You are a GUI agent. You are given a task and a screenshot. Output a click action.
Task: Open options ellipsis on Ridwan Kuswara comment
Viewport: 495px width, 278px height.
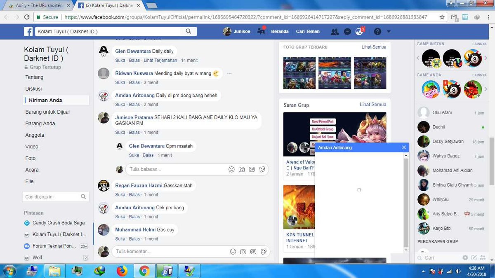coord(229,73)
